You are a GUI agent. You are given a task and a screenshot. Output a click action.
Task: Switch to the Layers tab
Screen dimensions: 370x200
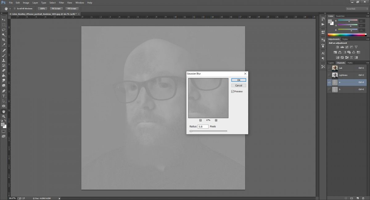[331, 63]
